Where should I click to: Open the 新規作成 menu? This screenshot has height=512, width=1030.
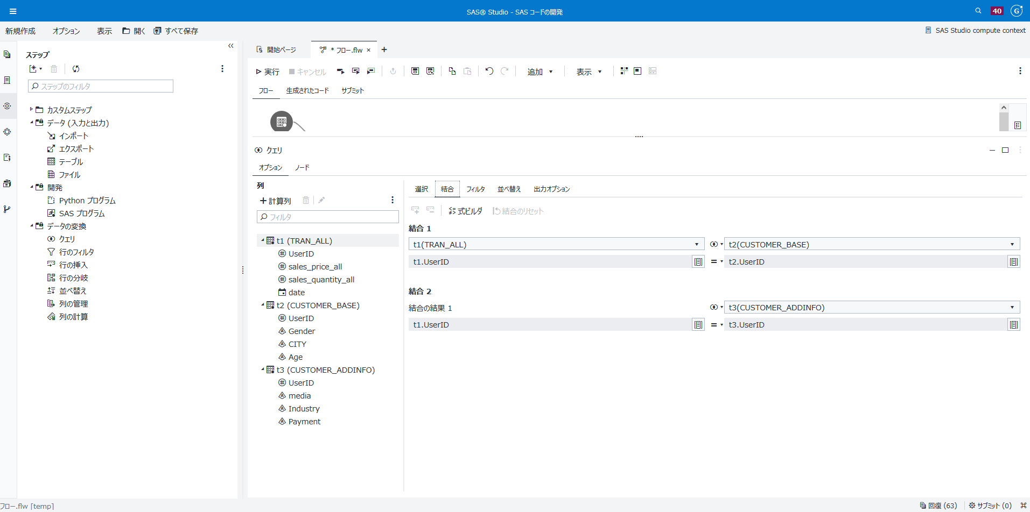tap(20, 31)
